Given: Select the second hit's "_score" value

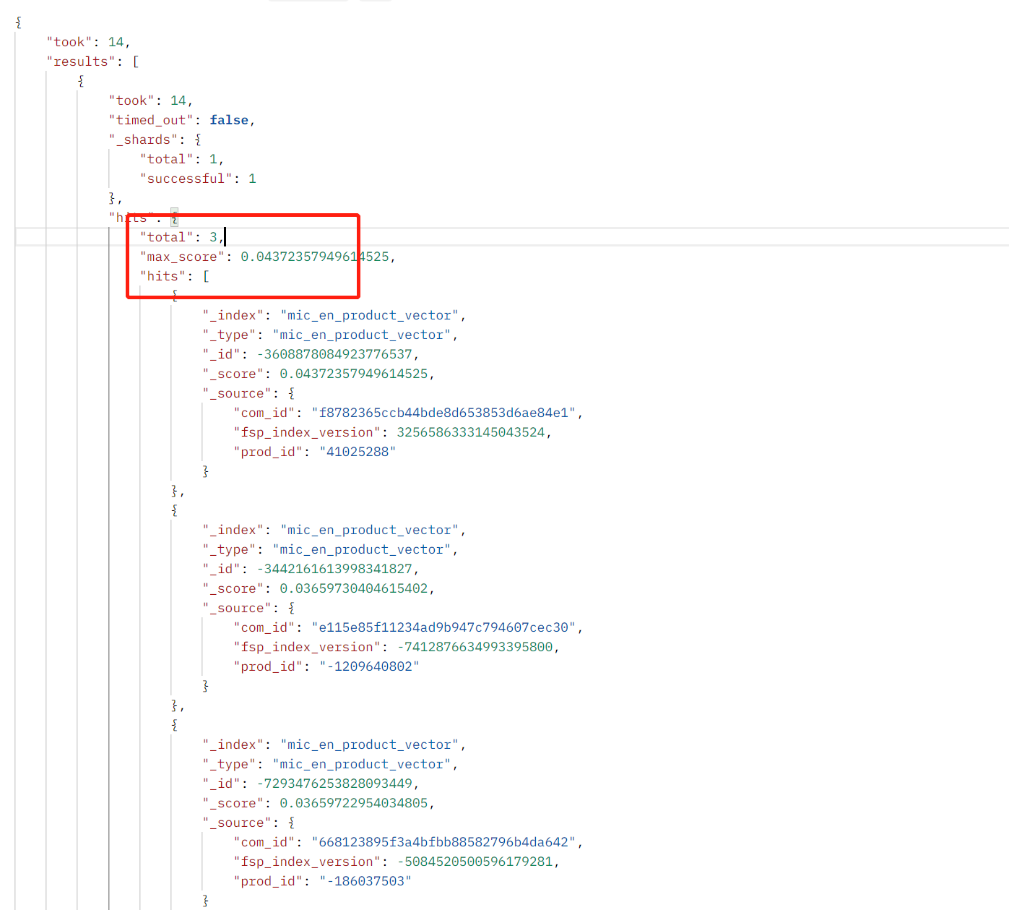Looking at the screenshot, I should click(x=355, y=588).
